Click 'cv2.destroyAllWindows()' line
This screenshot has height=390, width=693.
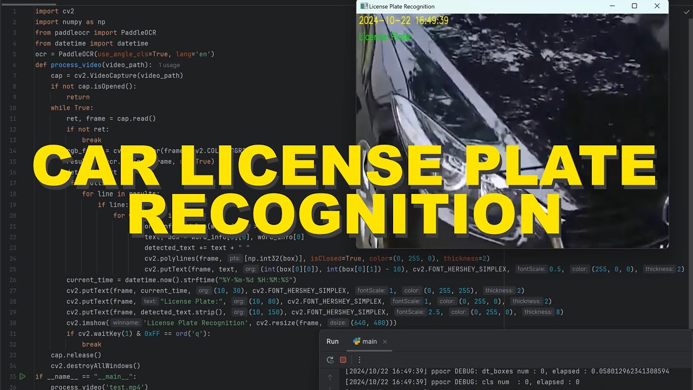pyautogui.click(x=96, y=366)
